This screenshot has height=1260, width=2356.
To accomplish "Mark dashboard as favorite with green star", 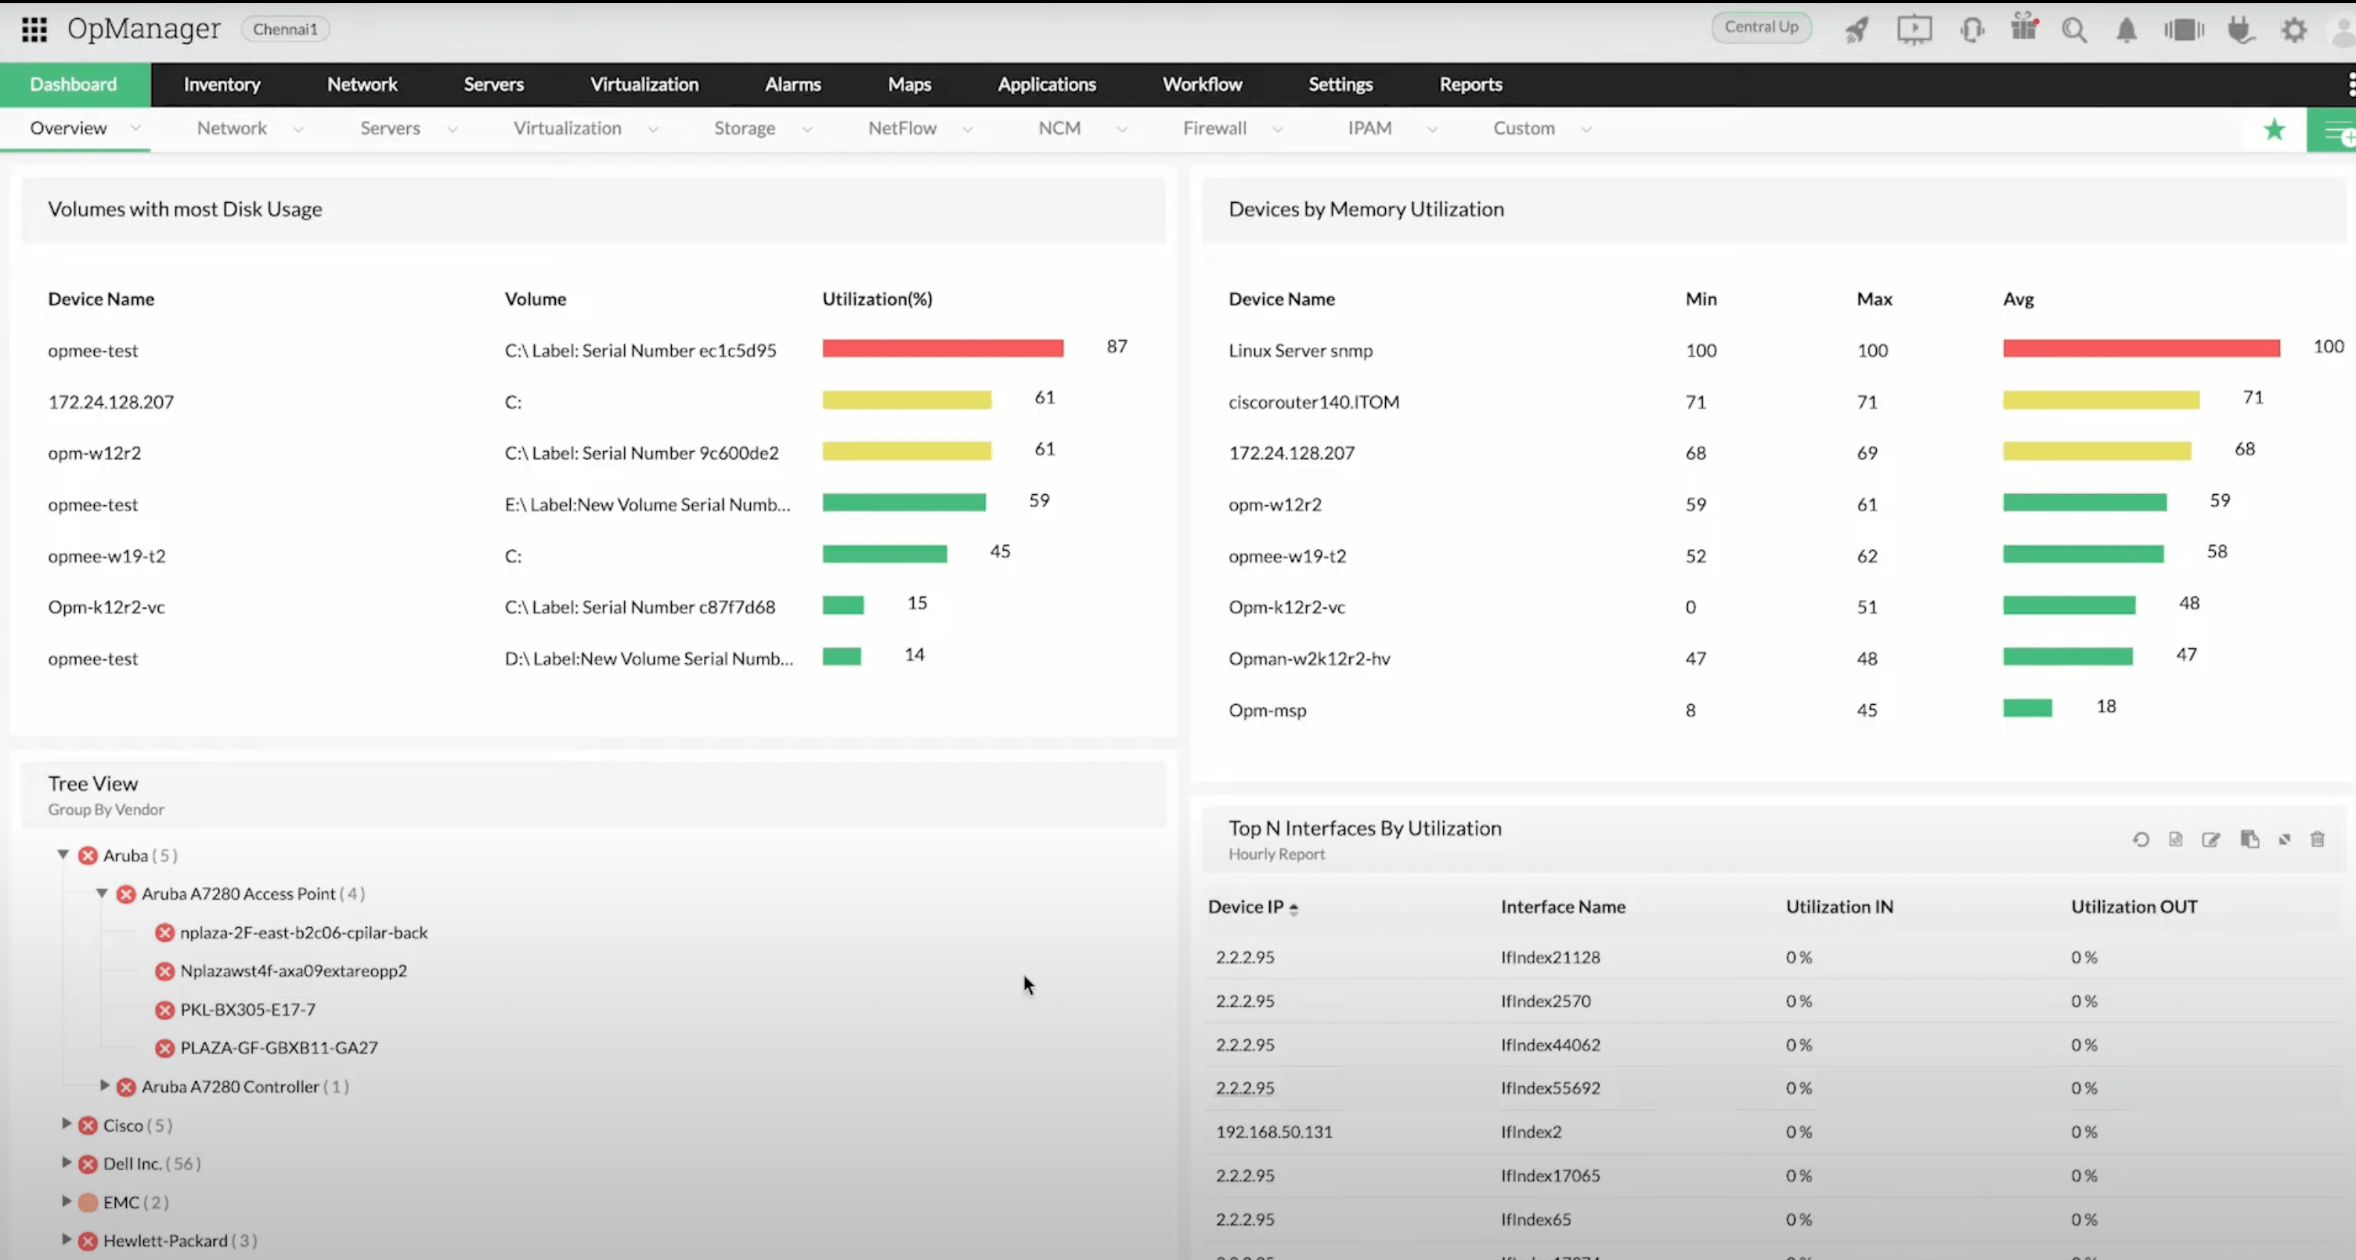I will pos(2275,129).
